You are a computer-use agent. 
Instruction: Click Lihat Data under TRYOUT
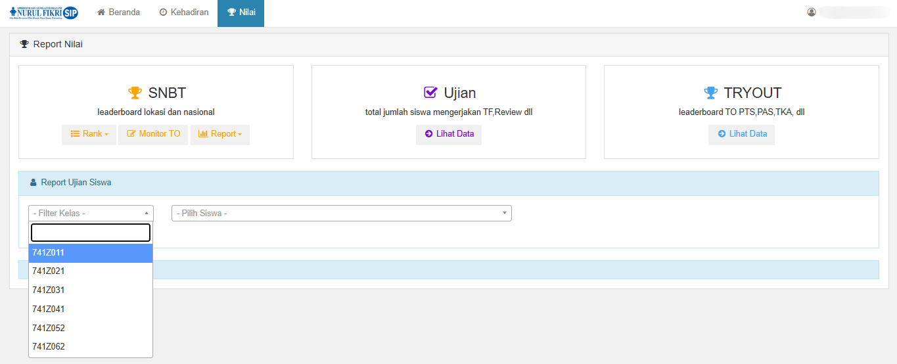click(x=741, y=134)
